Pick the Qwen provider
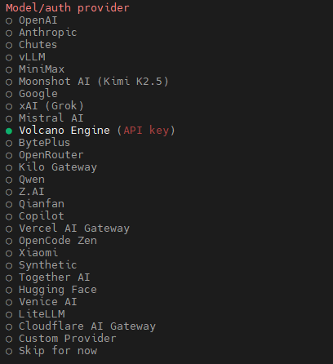The image size is (333, 364). tap(25, 180)
